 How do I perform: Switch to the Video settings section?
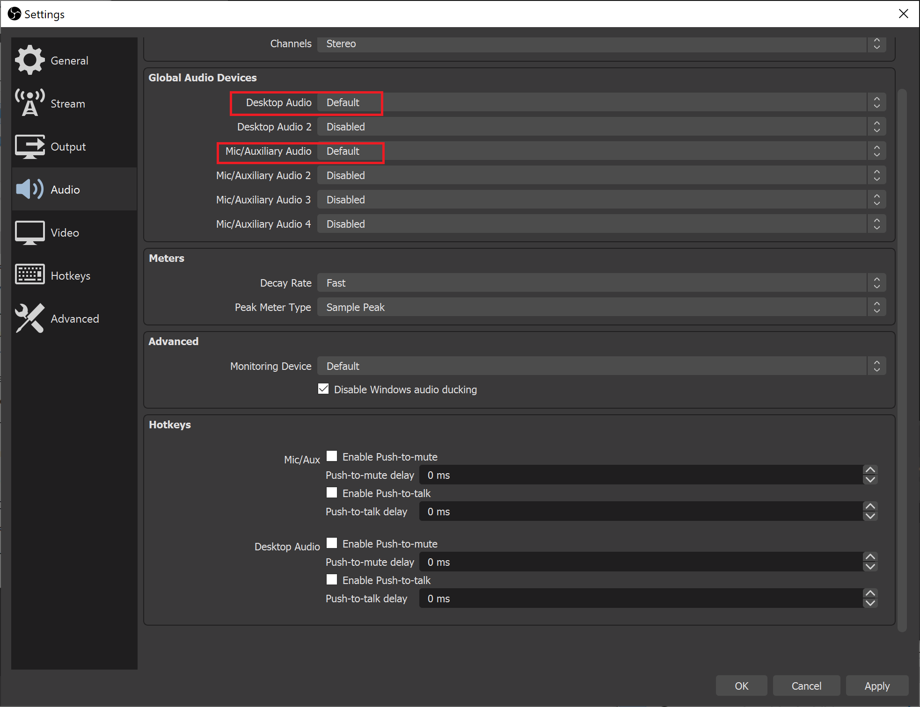65,232
